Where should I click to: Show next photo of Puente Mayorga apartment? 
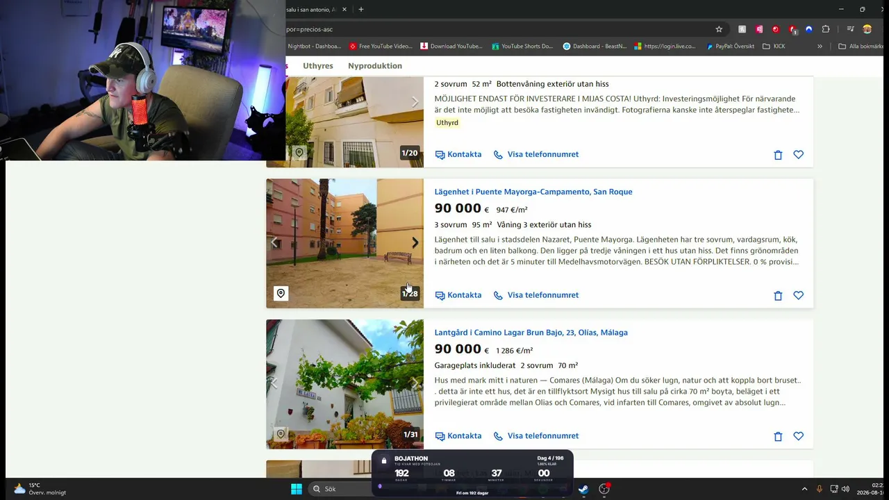click(x=415, y=242)
